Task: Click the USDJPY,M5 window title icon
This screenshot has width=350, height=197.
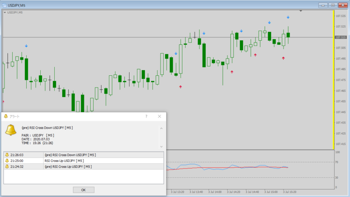Action: (x=4, y=5)
